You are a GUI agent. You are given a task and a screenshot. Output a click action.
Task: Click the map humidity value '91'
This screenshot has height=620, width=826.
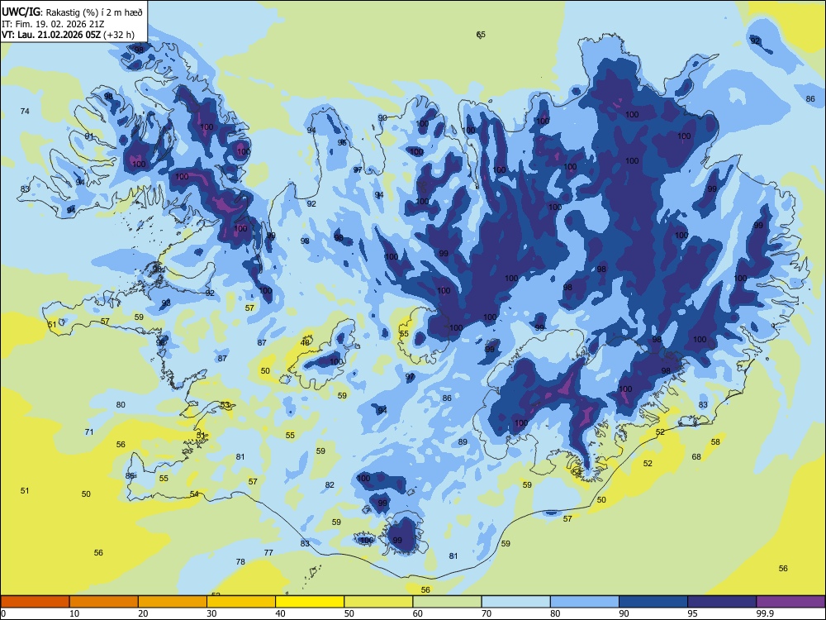click(89, 136)
